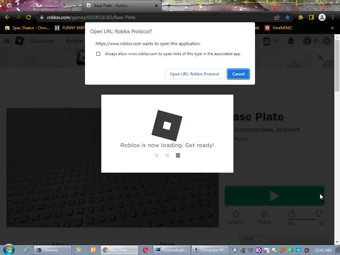Share this page via the share icon

pos(277,17)
